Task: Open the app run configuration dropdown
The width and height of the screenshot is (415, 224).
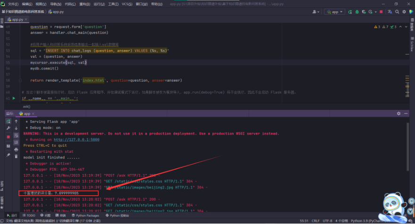Action: [x=334, y=12]
